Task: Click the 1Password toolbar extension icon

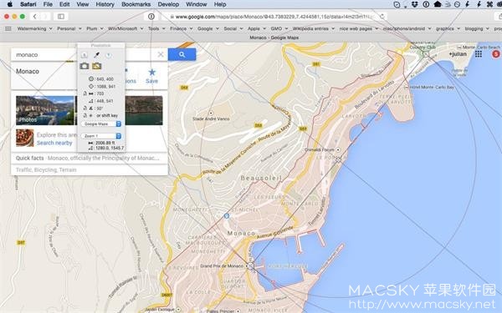Action: point(151,17)
